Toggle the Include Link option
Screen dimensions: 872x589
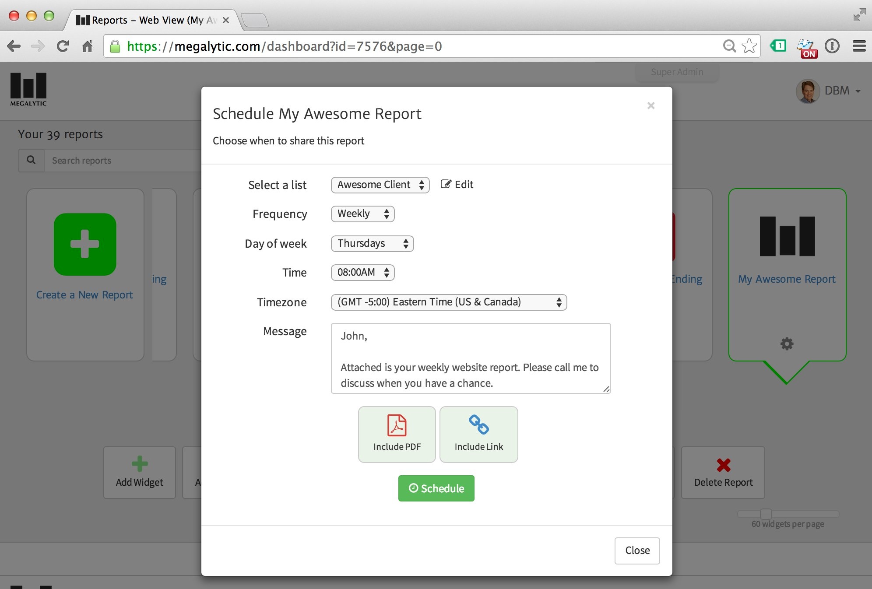pos(478,434)
